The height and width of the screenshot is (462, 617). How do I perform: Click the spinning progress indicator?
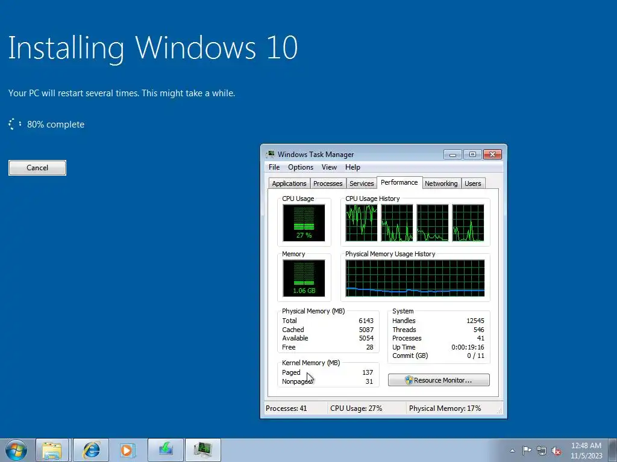(x=15, y=124)
